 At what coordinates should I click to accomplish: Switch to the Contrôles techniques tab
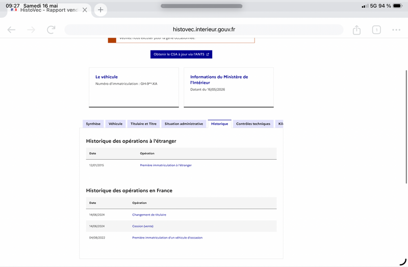pos(253,124)
